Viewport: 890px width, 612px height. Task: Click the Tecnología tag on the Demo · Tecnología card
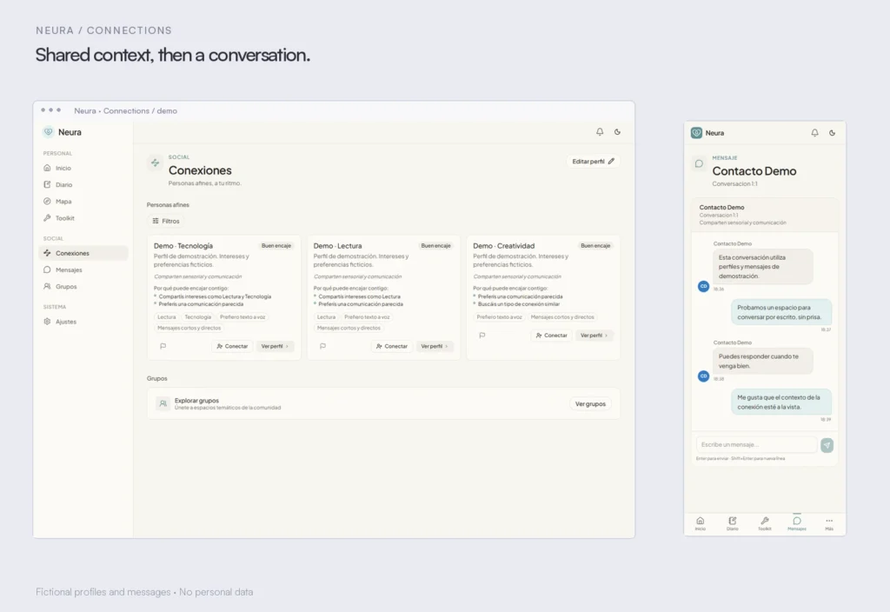pos(197,316)
